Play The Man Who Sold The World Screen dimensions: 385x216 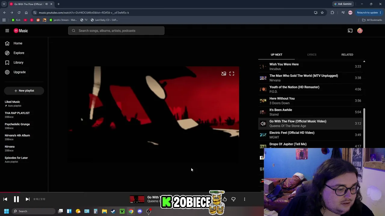310,78
